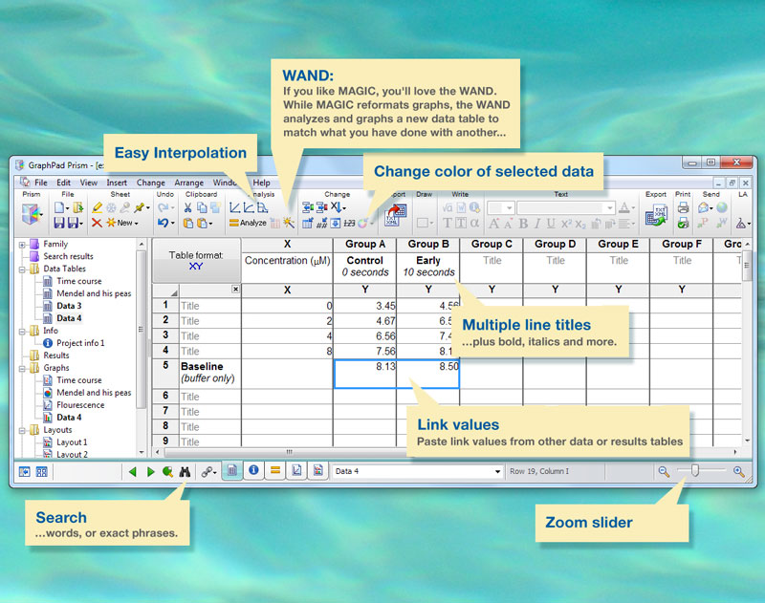Open Project info 1
Viewport: 765px width, 603px height.
click(x=80, y=343)
